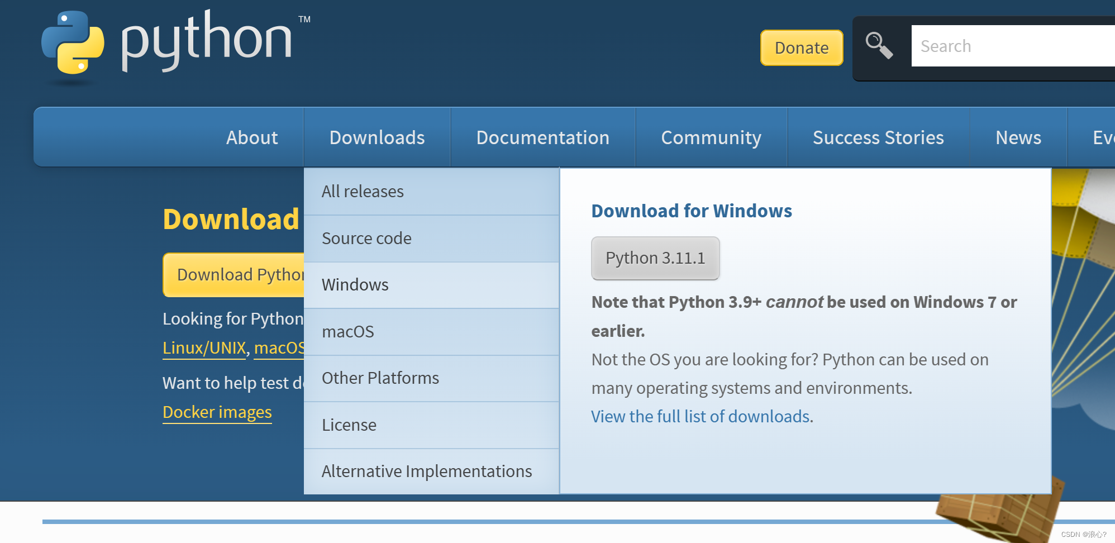Screen dimensions: 1115x543
Task: Open the About menu
Action: pos(252,137)
